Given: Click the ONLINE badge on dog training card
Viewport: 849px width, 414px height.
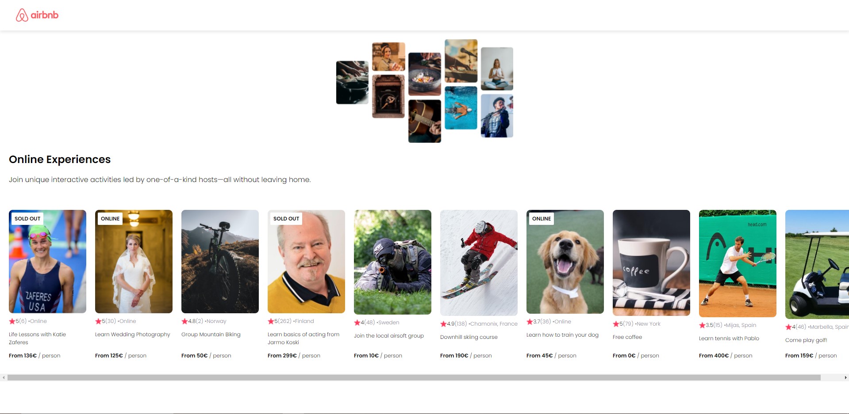Looking at the screenshot, I should (x=542, y=219).
